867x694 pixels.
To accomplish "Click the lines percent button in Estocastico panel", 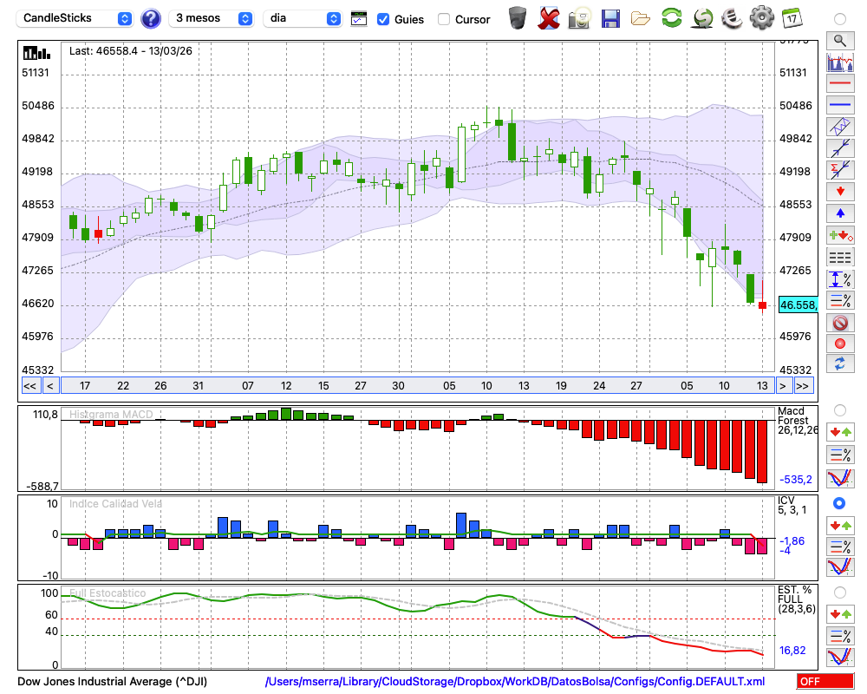I will pos(840,635).
